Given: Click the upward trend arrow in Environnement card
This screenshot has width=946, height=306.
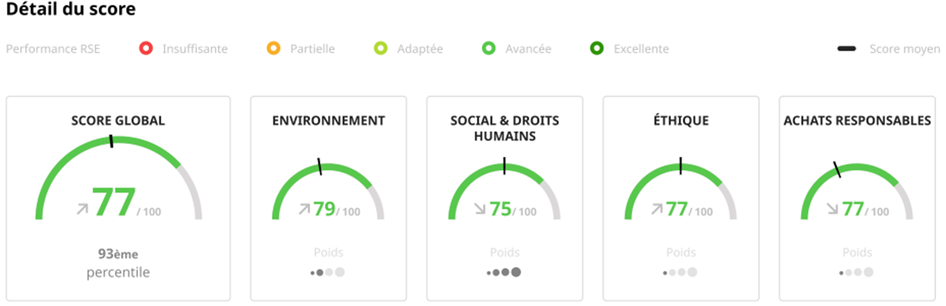Looking at the screenshot, I should (304, 208).
